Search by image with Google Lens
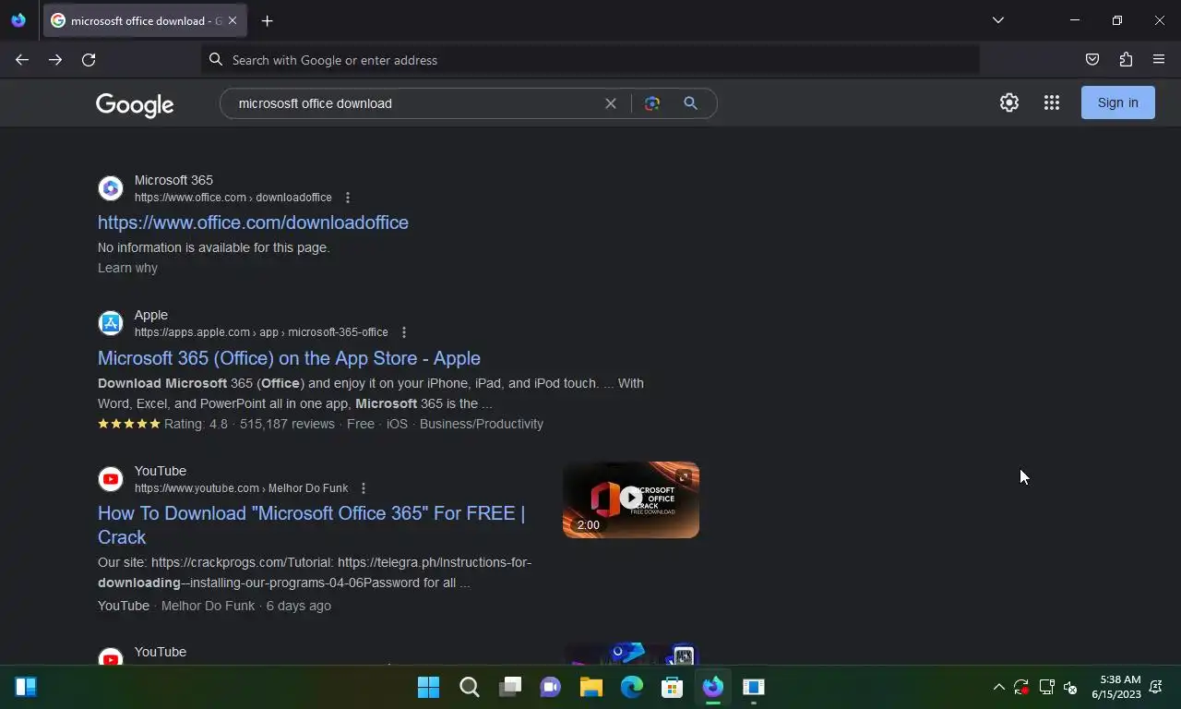The image size is (1181, 709). coord(652,103)
